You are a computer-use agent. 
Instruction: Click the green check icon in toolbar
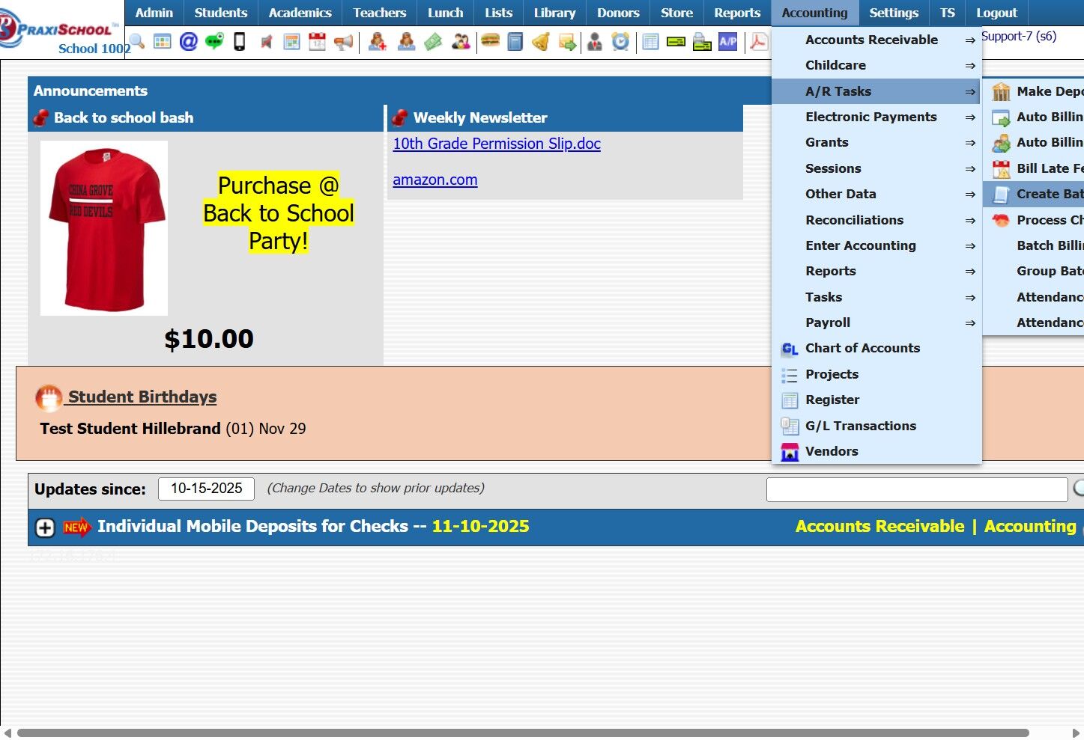[676, 42]
